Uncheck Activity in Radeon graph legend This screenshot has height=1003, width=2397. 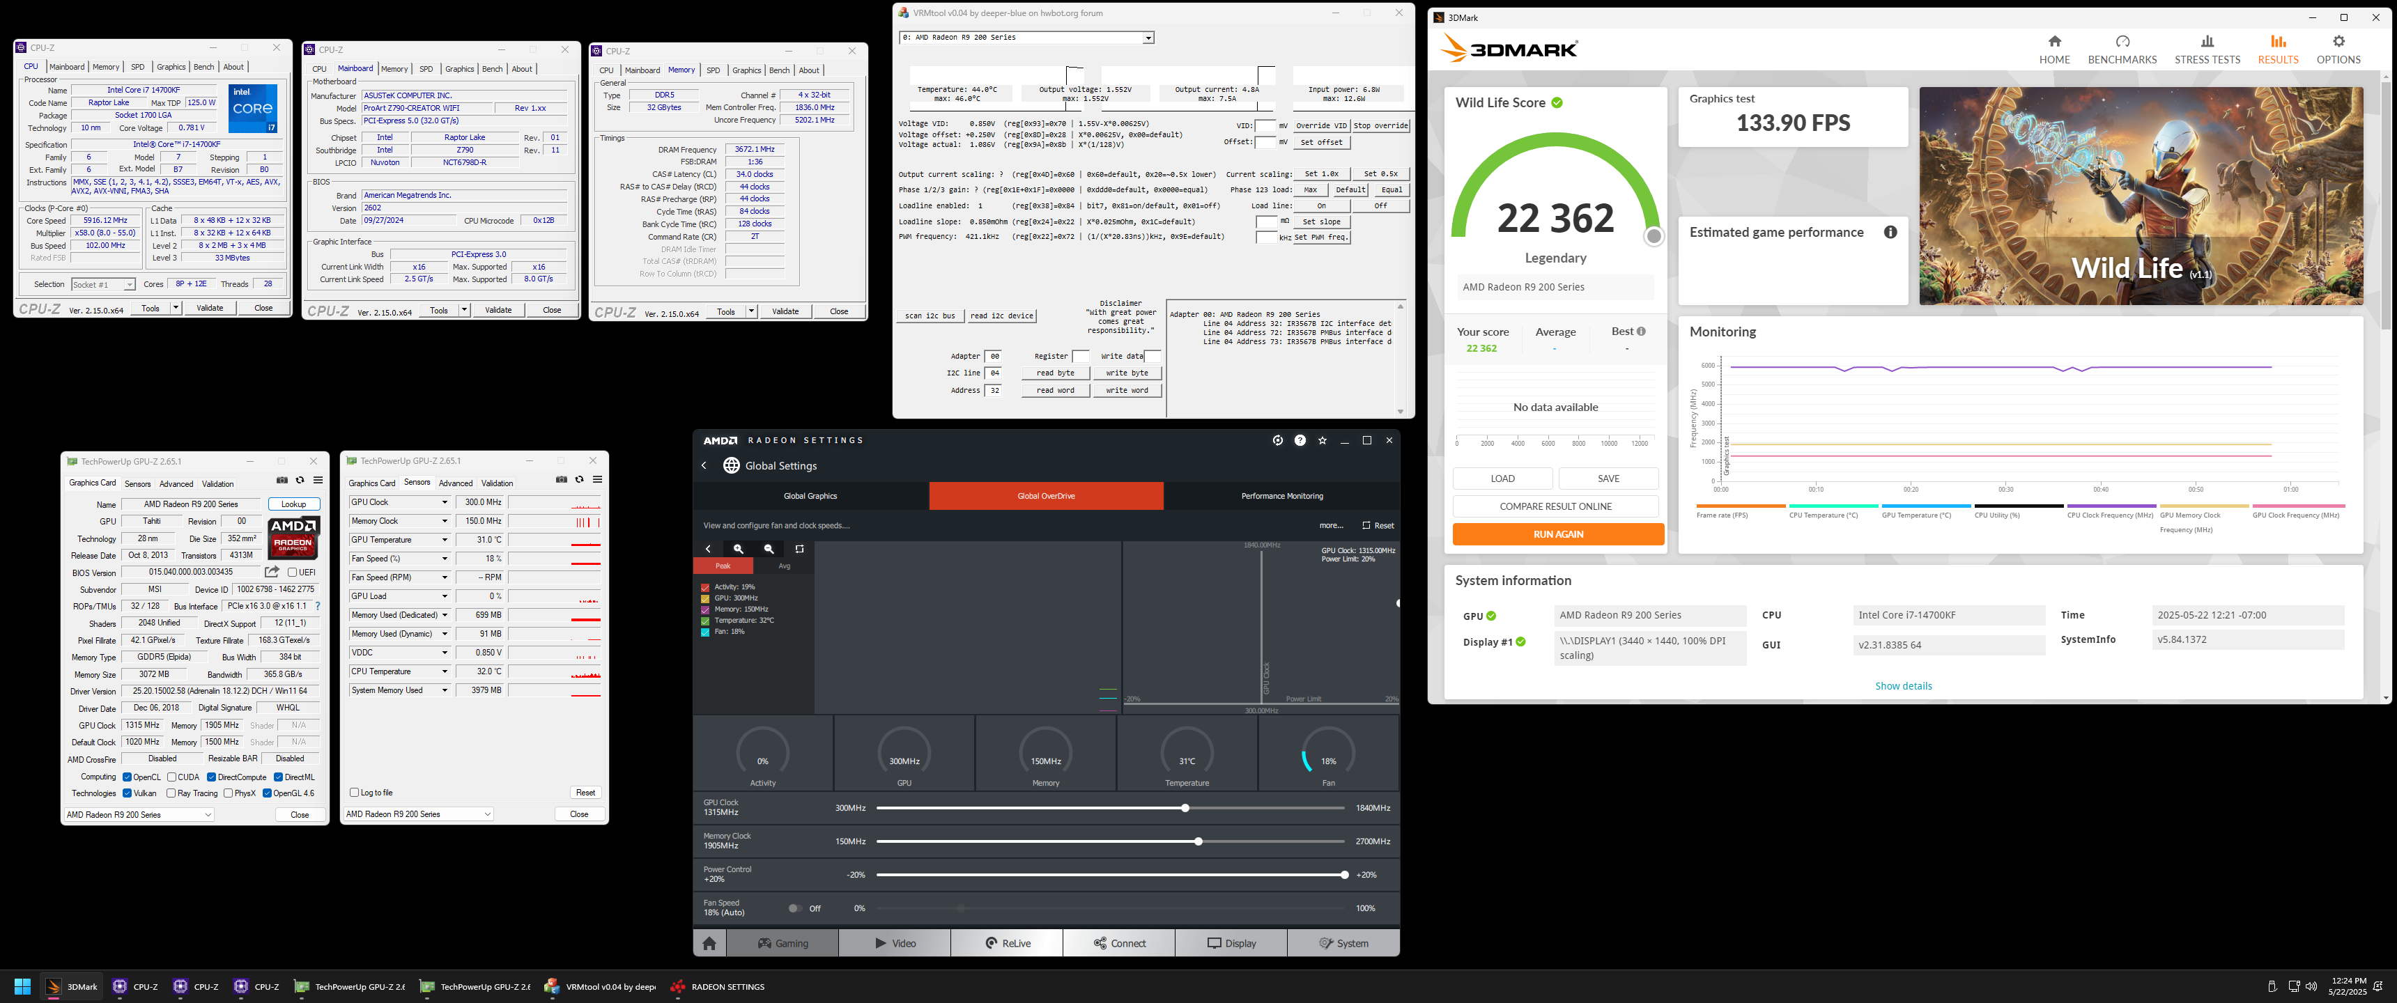(x=704, y=587)
